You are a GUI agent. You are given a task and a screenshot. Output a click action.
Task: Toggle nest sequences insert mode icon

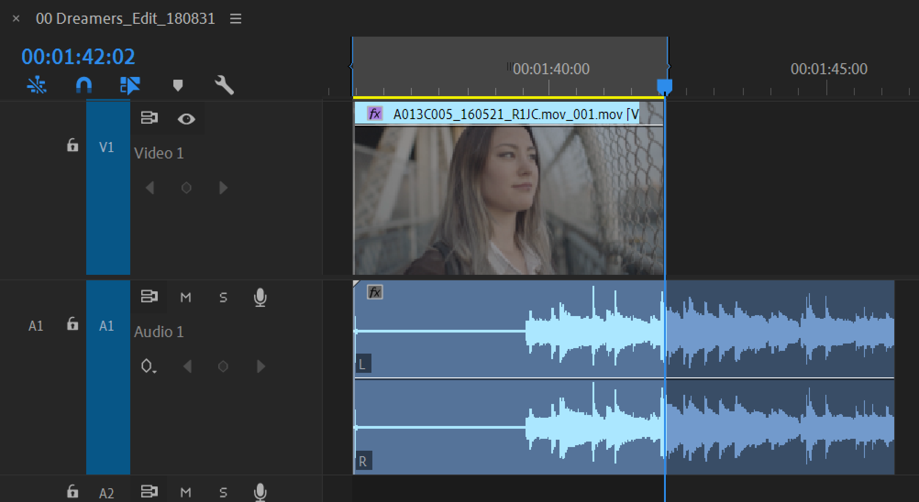pyautogui.click(x=37, y=85)
